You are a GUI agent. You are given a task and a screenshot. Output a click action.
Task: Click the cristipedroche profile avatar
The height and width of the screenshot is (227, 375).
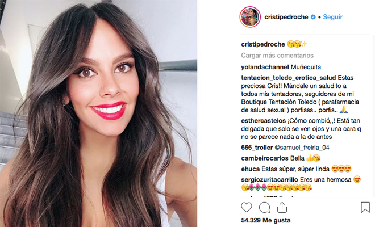250,17
